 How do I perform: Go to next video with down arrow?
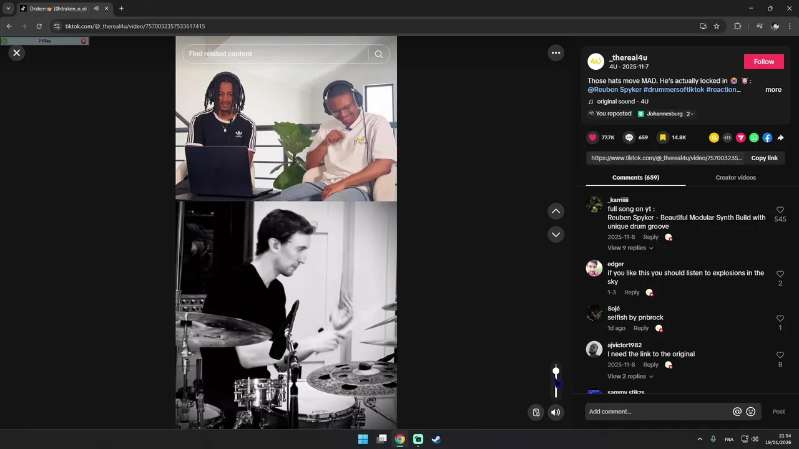556,234
